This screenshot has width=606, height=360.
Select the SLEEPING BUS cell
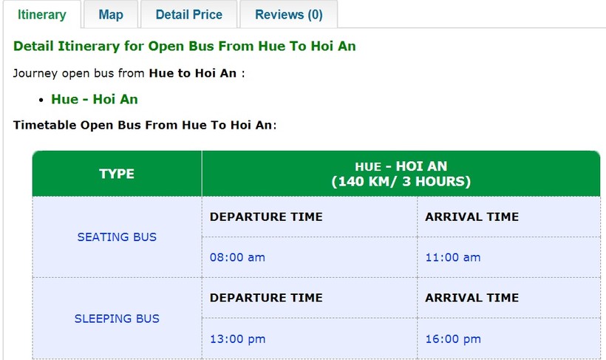pyautogui.click(x=117, y=319)
